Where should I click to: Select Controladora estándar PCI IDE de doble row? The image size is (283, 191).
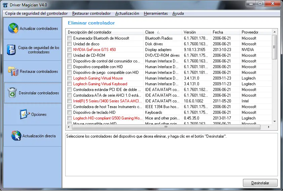click(x=169, y=90)
